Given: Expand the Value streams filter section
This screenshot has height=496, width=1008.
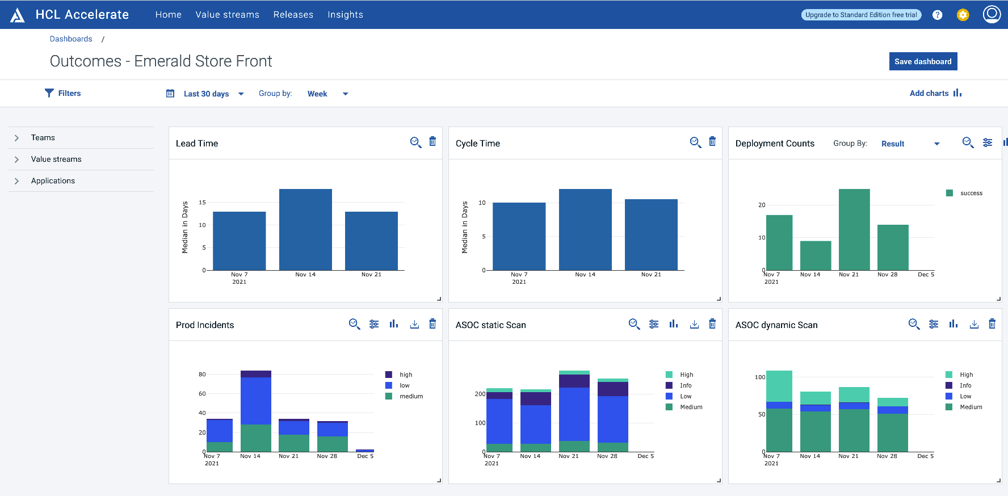Looking at the screenshot, I should [81, 159].
